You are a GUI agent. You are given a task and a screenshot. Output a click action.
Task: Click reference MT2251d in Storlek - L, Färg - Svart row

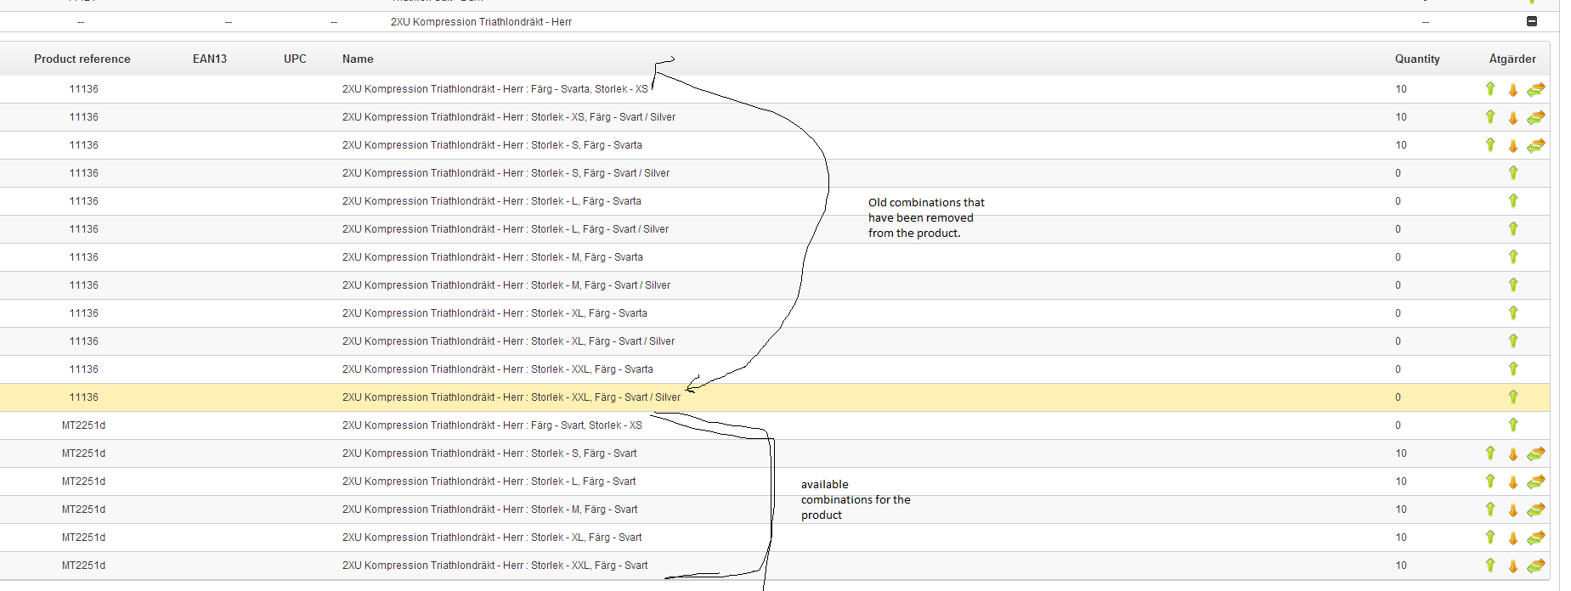point(83,481)
